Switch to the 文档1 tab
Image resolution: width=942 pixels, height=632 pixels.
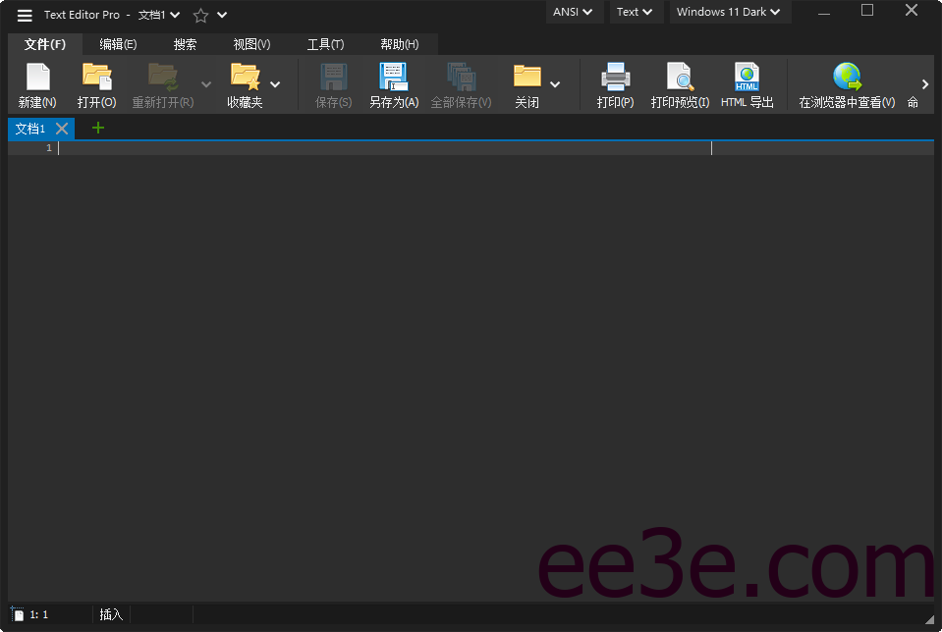[31, 128]
